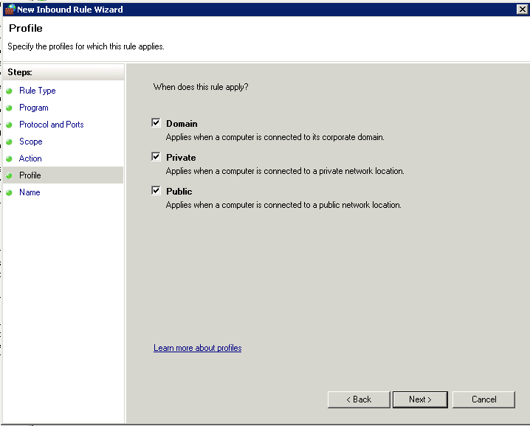Open Learn more about profiles link
Image resolution: width=530 pixels, height=426 pixels.
pos(197,348)
